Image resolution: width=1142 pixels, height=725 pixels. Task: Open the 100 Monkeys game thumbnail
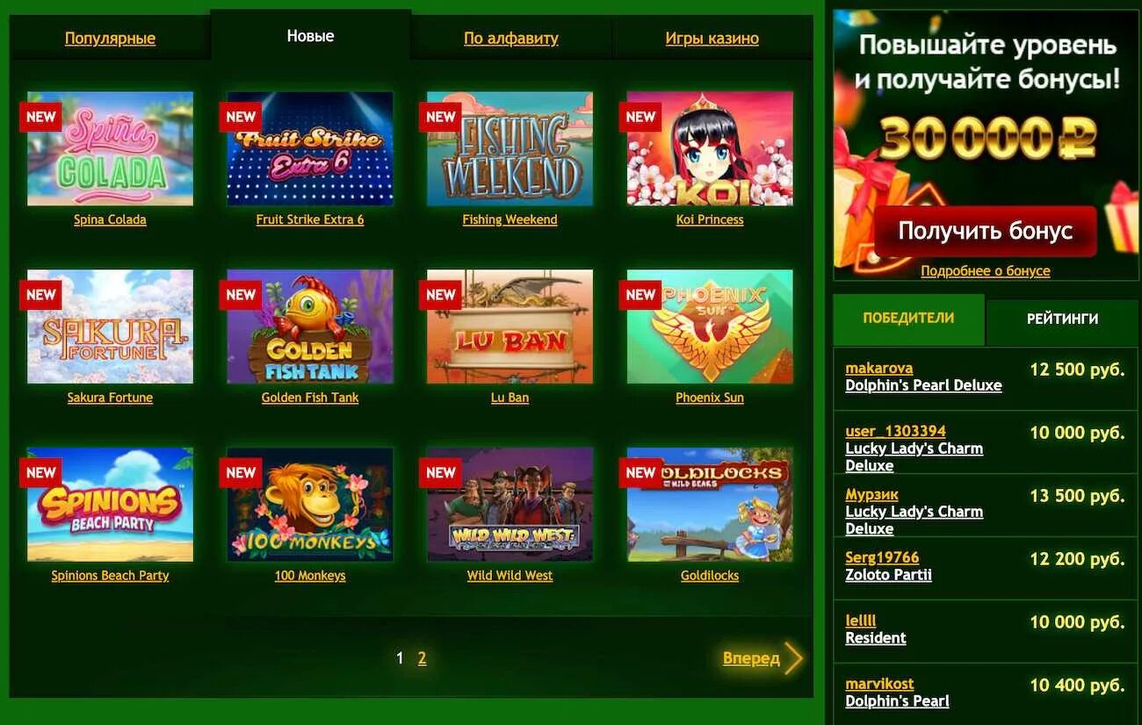310,505
